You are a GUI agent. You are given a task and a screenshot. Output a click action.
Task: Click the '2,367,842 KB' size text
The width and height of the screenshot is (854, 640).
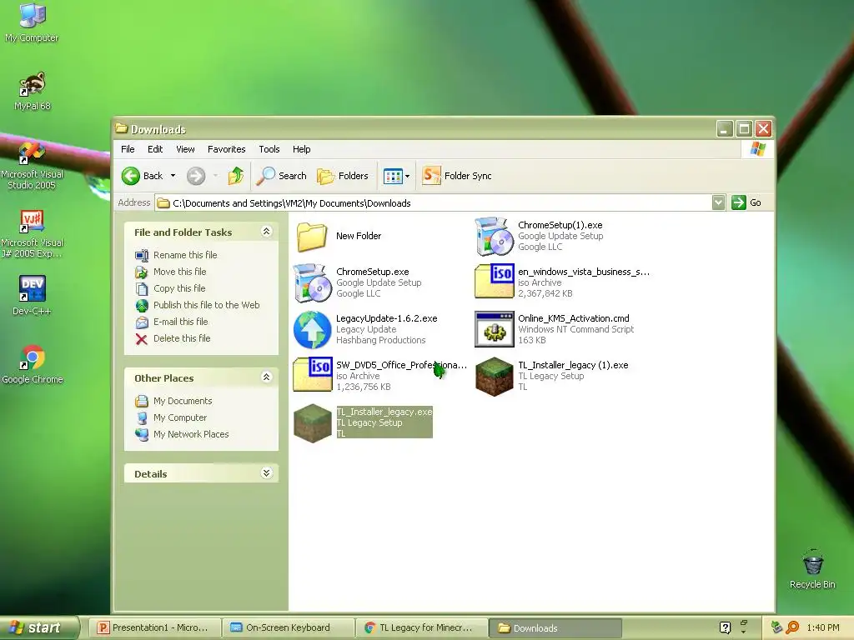pyautogui.click(x=545, y=293)
